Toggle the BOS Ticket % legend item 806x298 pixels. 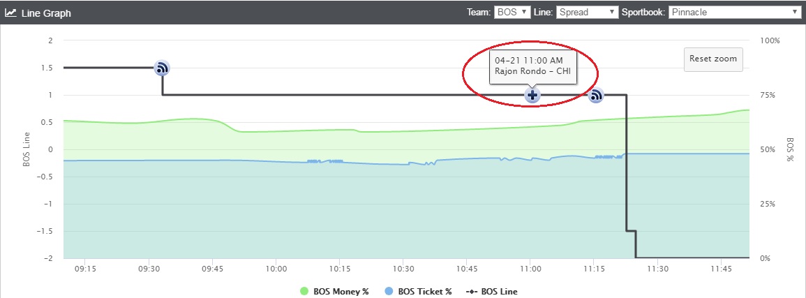418,291
